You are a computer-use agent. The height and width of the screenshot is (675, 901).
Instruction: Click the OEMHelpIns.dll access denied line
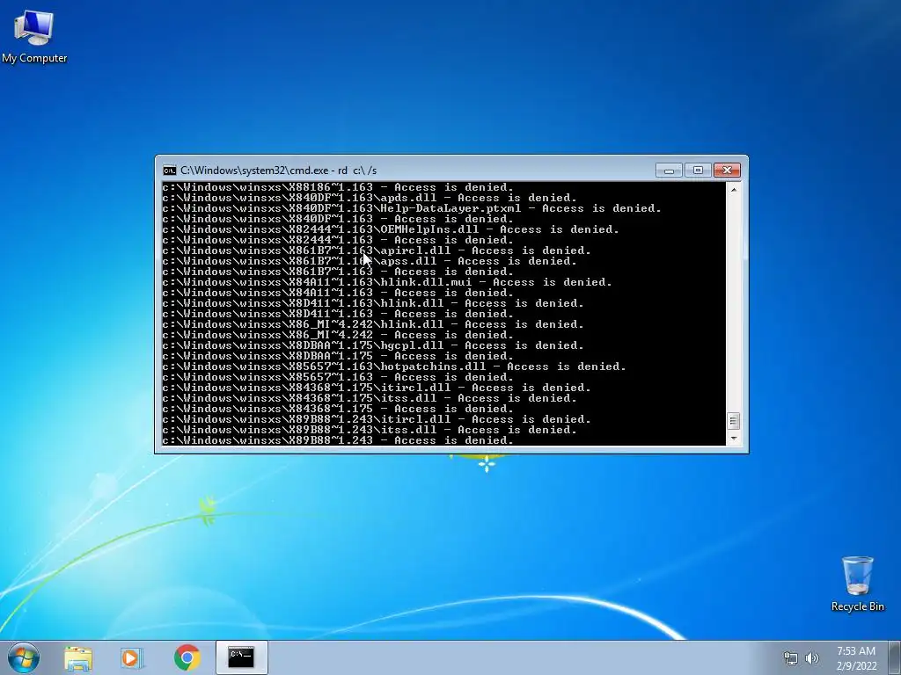click(x=390, y=229)
